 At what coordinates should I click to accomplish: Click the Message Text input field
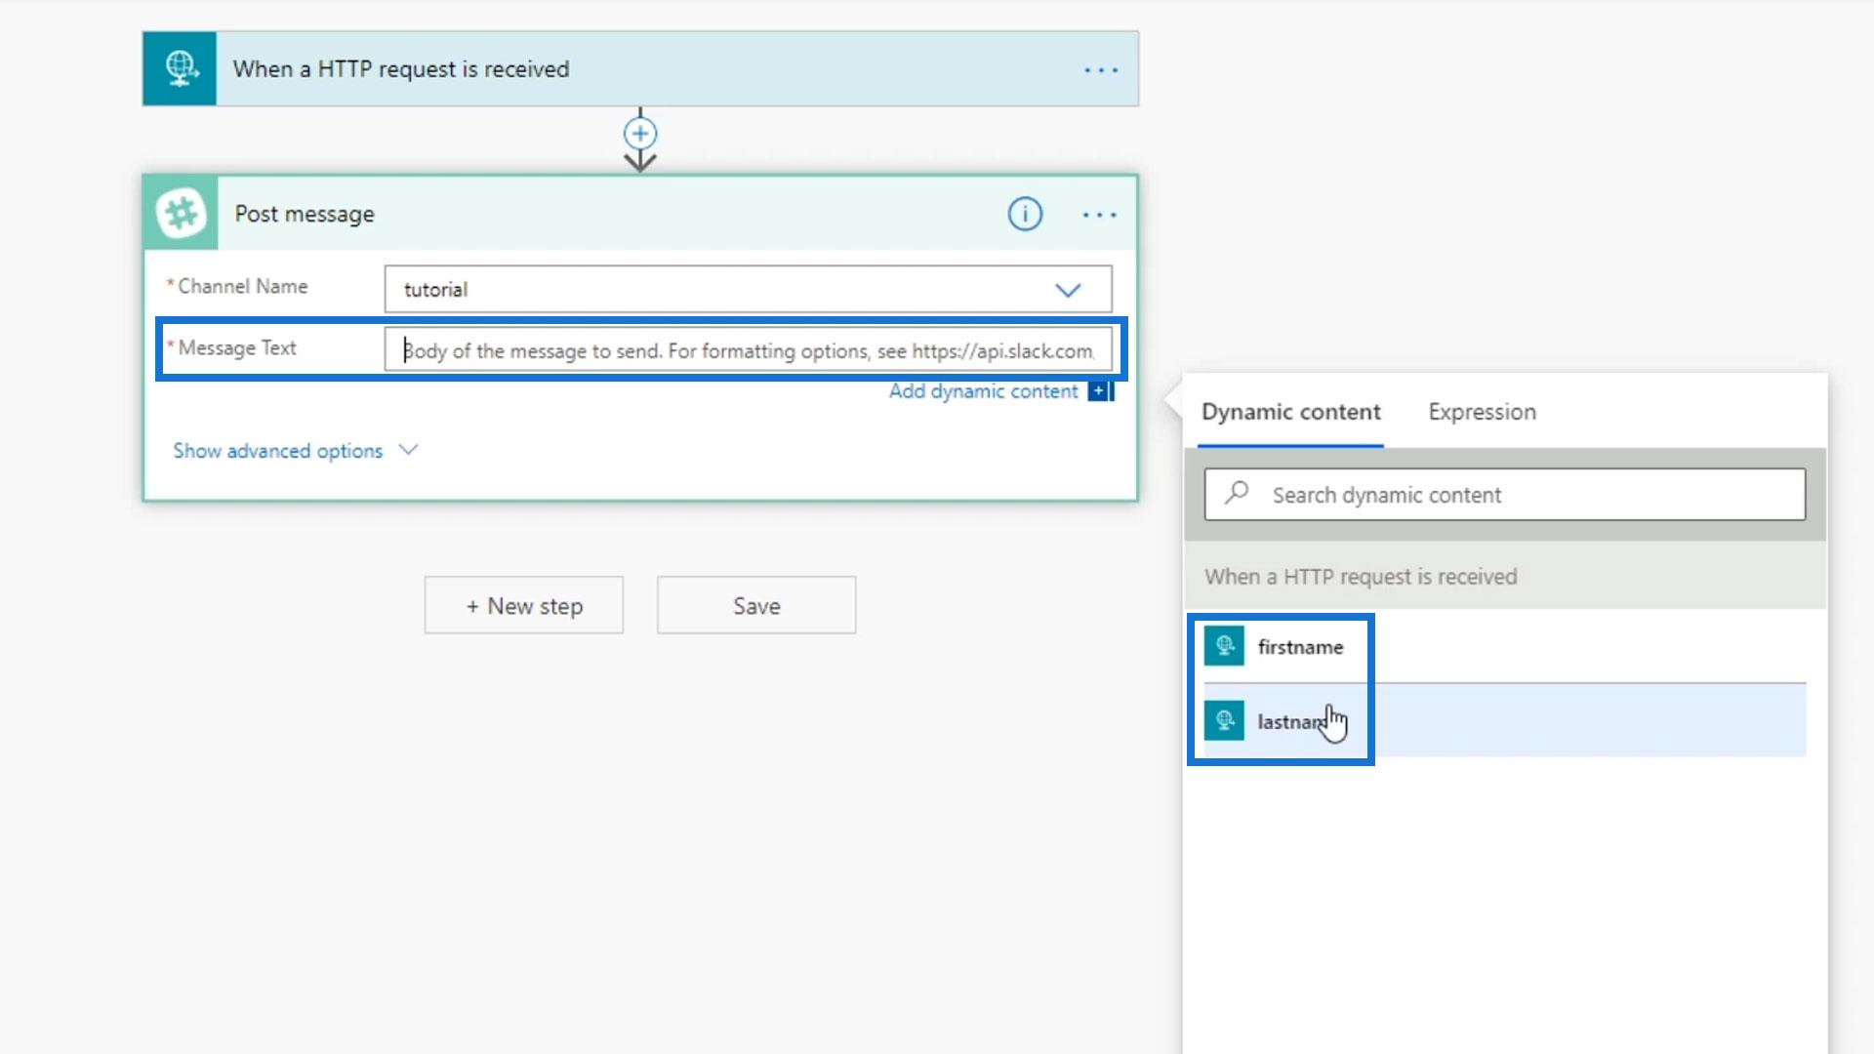[748, 350]
